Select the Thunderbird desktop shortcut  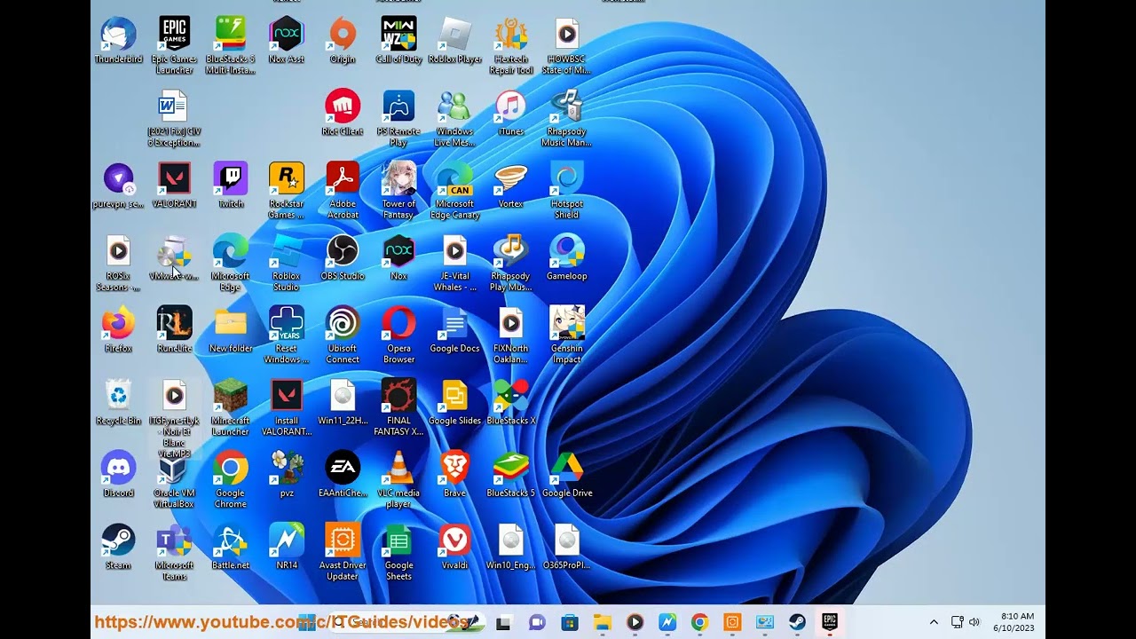[118, 41]
